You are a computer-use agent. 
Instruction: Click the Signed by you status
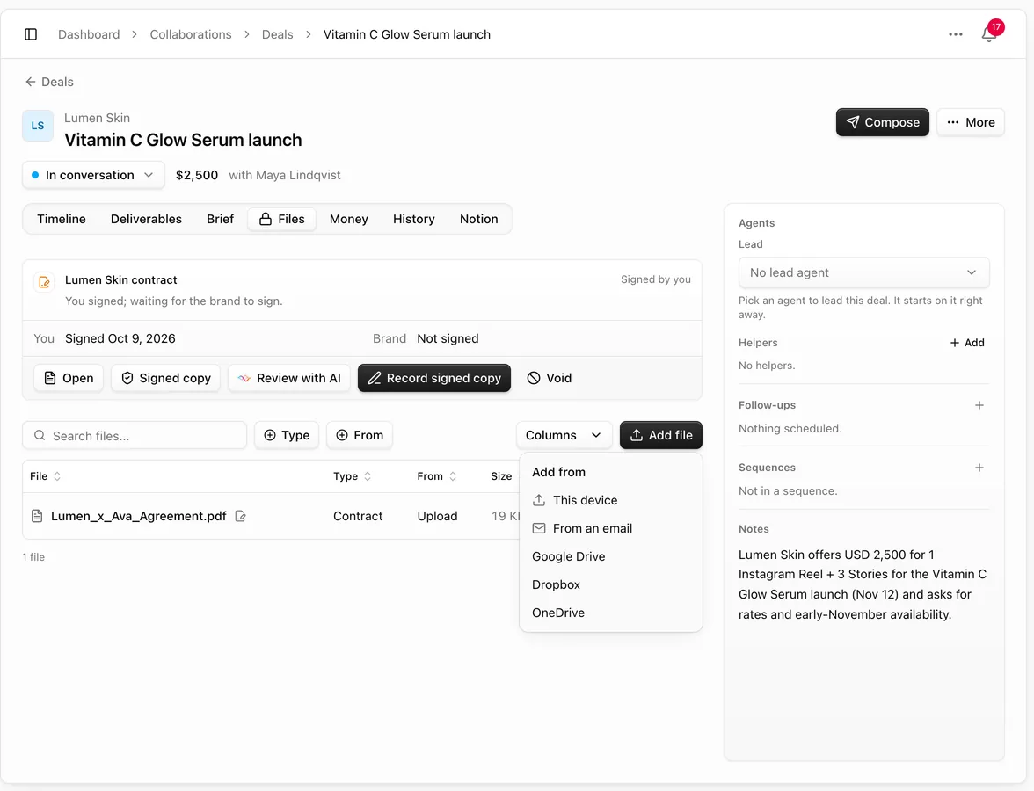pyautogui.click(x=656, y=279)
